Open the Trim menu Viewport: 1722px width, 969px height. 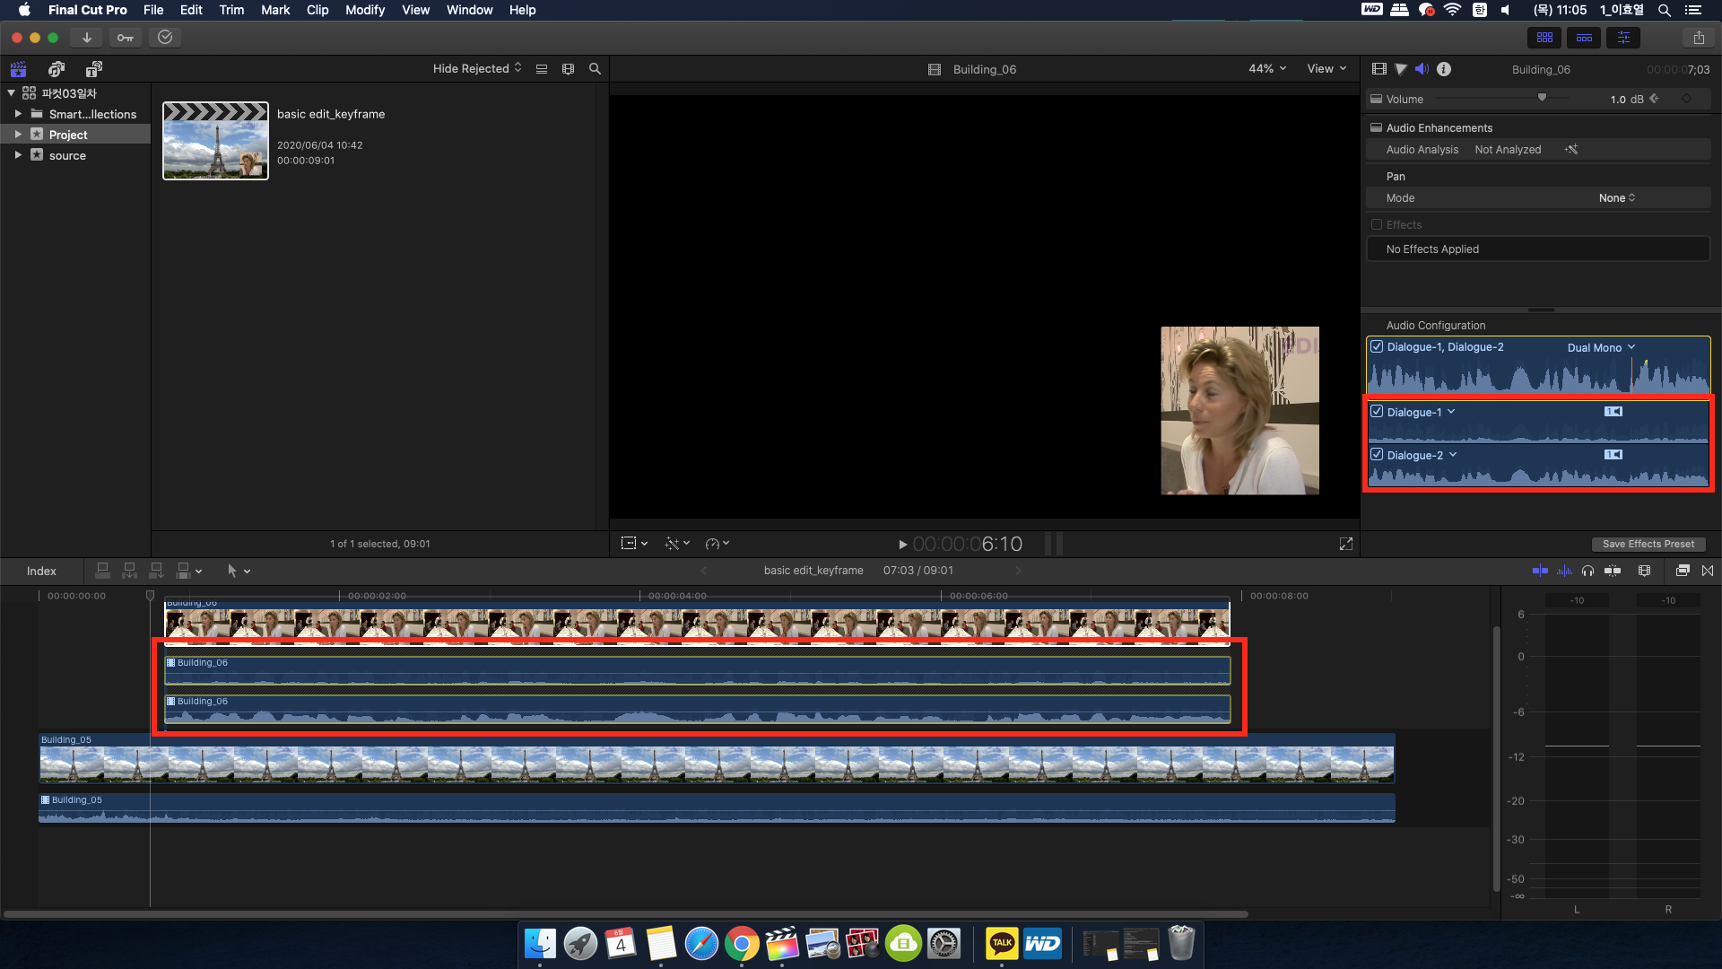[x=231, y=10]
